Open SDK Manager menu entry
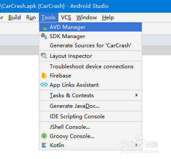Viewport: 171px width, 159px height. [x=90, y=36]
